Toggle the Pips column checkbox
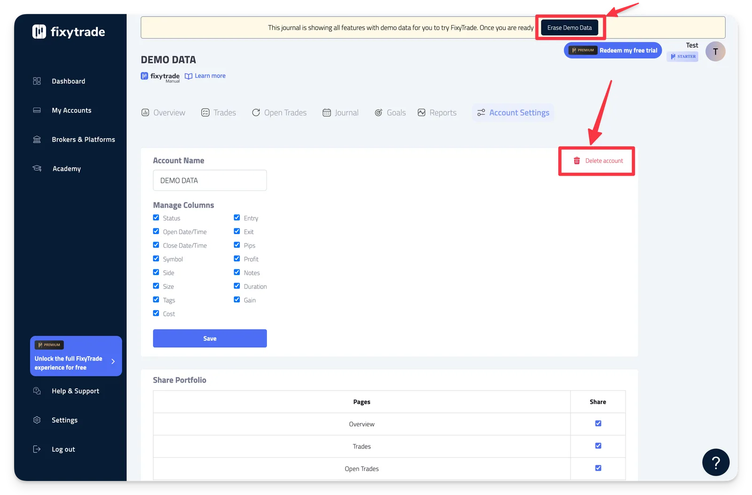This screenshot has width=752, height=495. pos(237,245)
